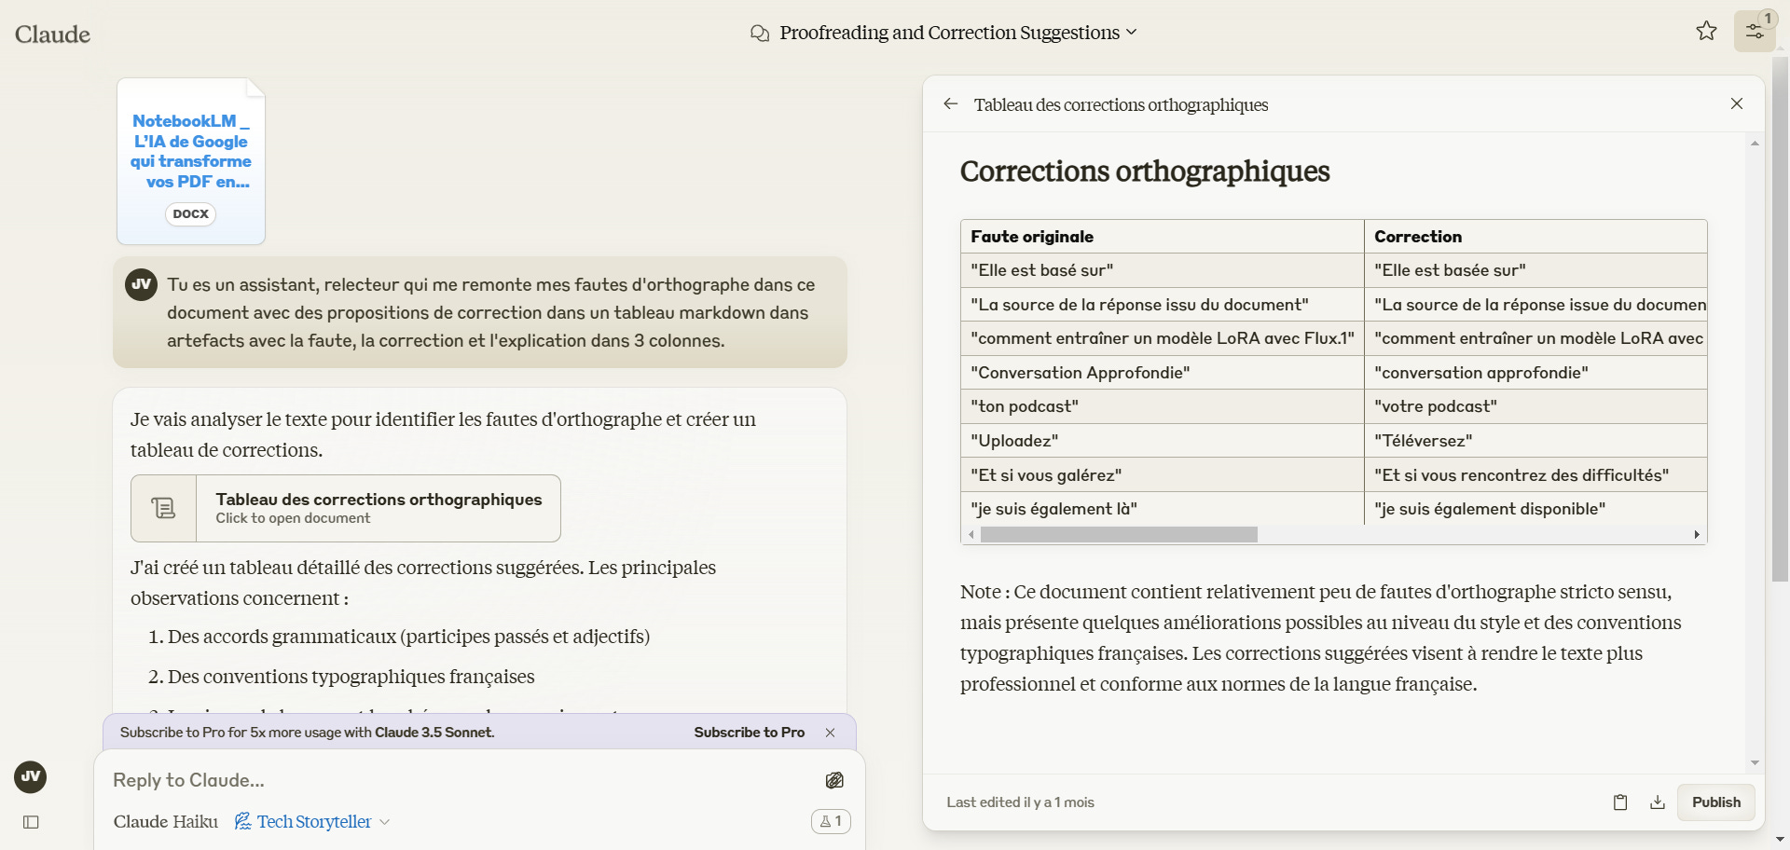The width and height of the screenshot is (1790, 850).
Task: Open the chat controls panel icon
Action: (x=1755, y=31)
